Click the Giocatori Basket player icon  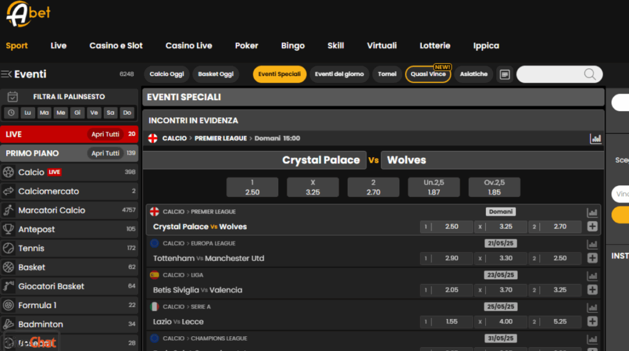(8, 286)
